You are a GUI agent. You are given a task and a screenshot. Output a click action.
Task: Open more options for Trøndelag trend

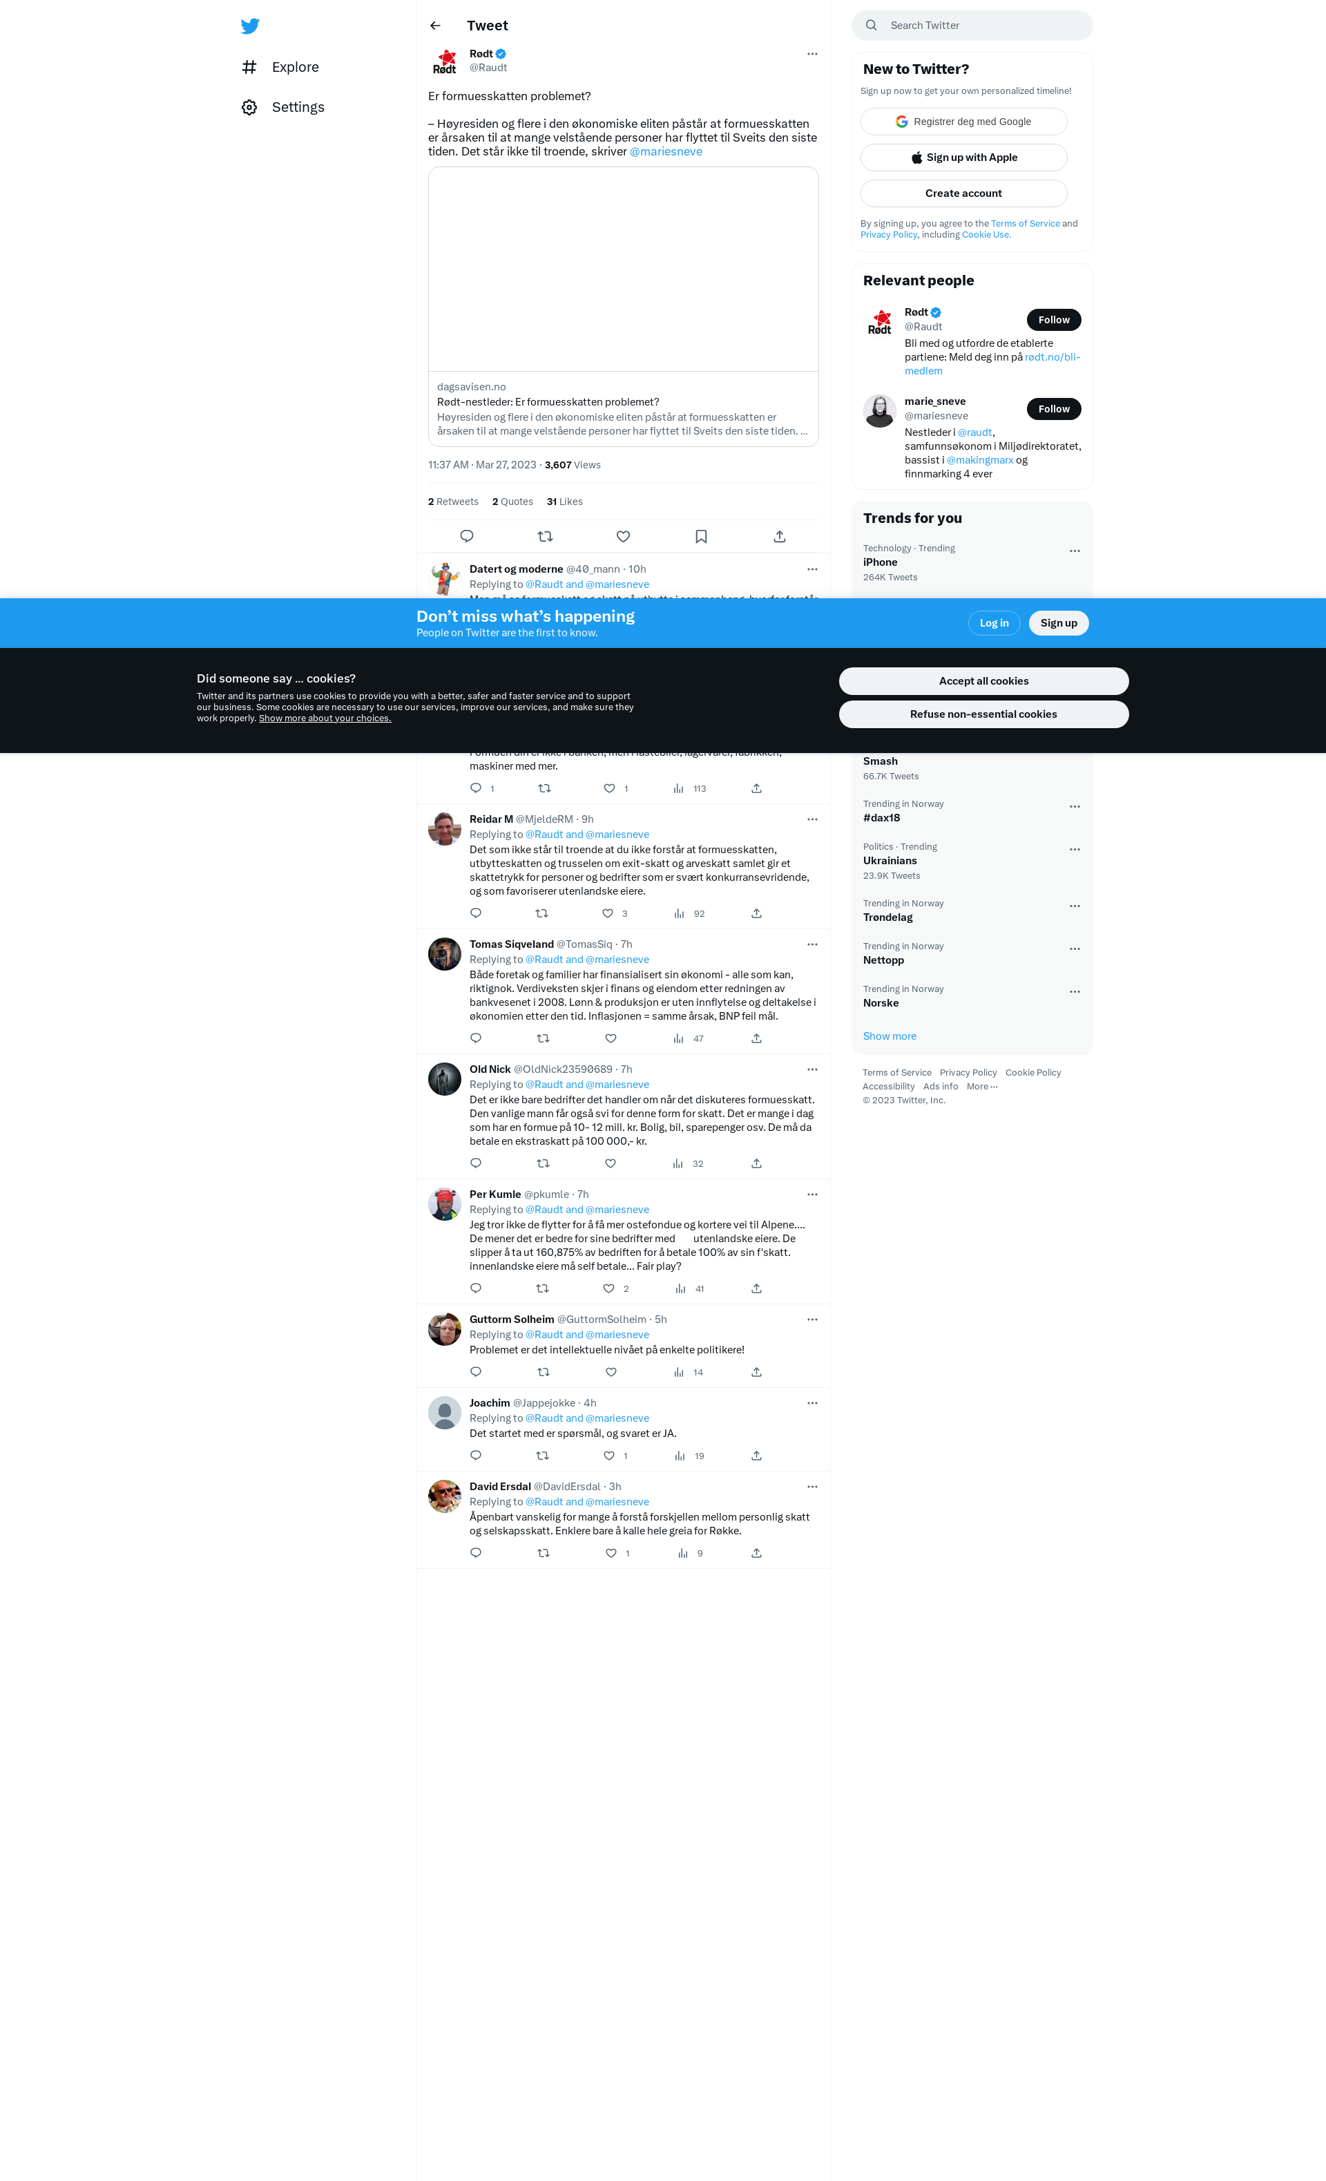pyautogui.click(x=1075, y=906)
